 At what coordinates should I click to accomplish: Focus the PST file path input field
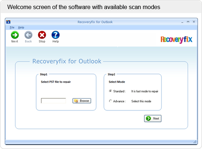(x=54, y=101)
